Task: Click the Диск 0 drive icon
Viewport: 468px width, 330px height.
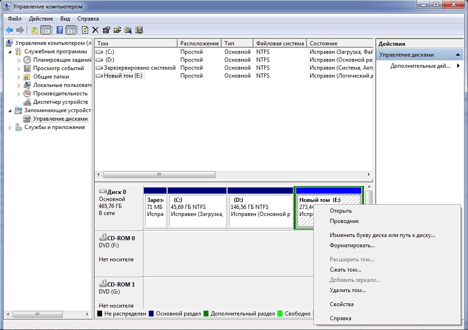Action: [103, 191]
